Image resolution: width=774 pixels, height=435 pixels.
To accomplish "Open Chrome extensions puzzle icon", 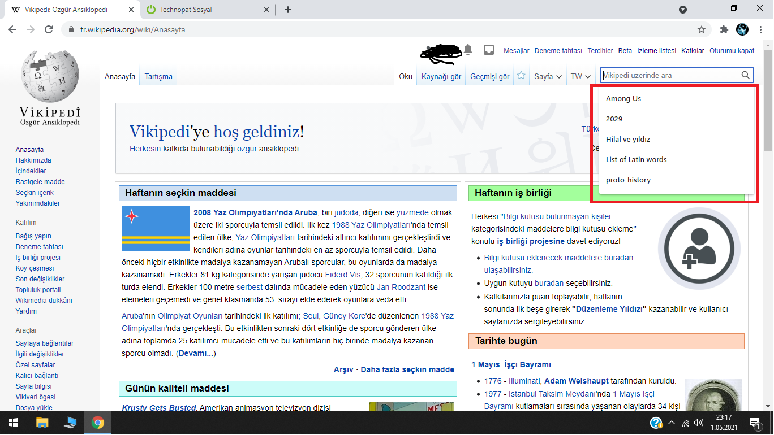I will 724,29.
